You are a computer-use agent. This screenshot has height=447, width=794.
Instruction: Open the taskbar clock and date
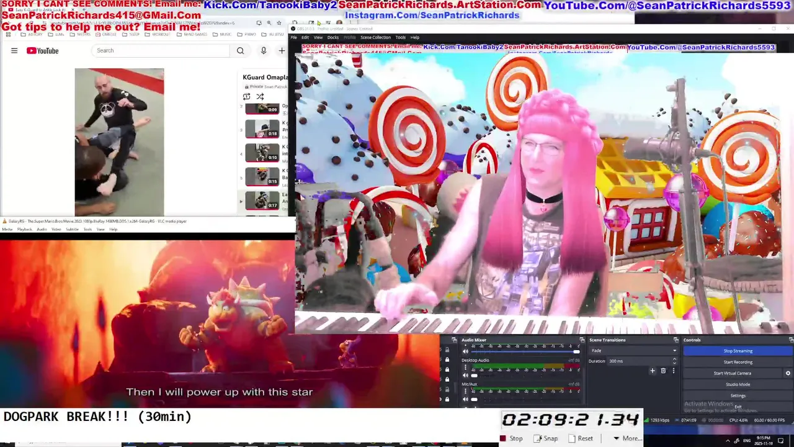[x=763, y=441]
